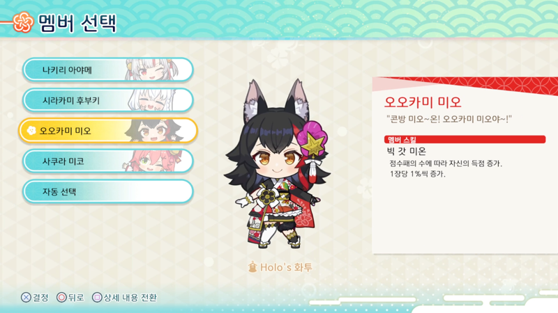
Task: Click the chibi Ookami Mio character preview
Action: click(278, 164)
